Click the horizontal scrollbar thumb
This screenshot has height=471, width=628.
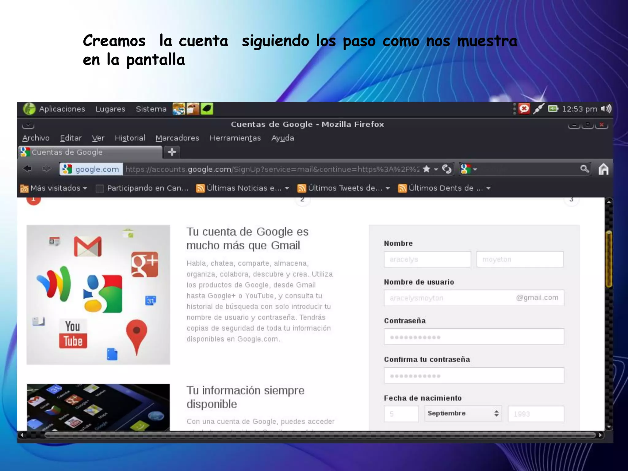click(320, 435)
